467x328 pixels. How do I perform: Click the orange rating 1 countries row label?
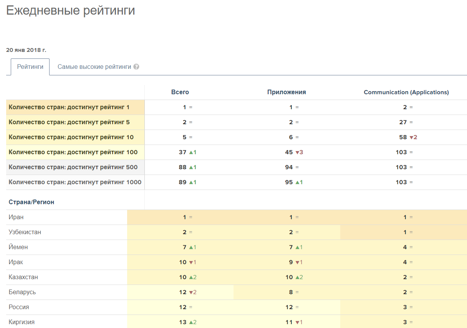click(x=69, y=107)
